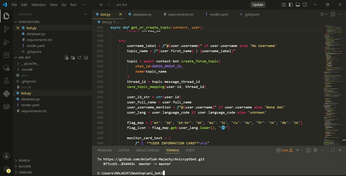Open the Run button dropdown arrow
The width and height of the screenshot is (346, 176).
coord(327,14)
